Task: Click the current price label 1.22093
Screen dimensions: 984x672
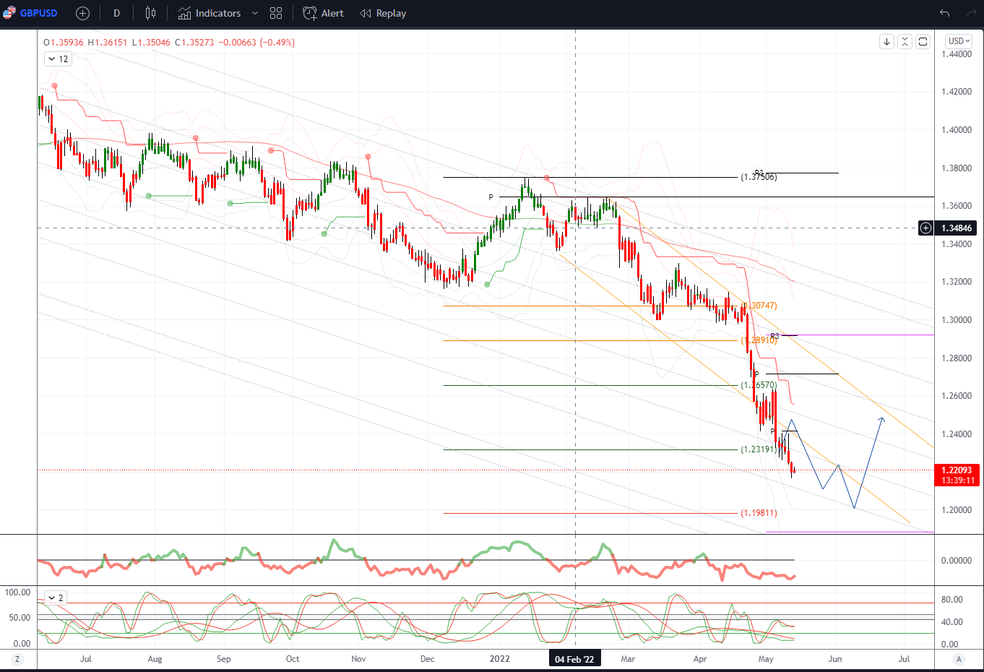Action: [x=957, y=470]
